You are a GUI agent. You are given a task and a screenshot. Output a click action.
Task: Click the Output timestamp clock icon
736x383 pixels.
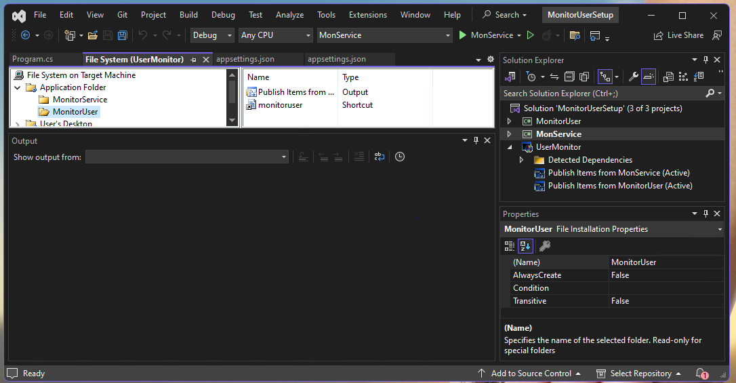click(399, 157)
